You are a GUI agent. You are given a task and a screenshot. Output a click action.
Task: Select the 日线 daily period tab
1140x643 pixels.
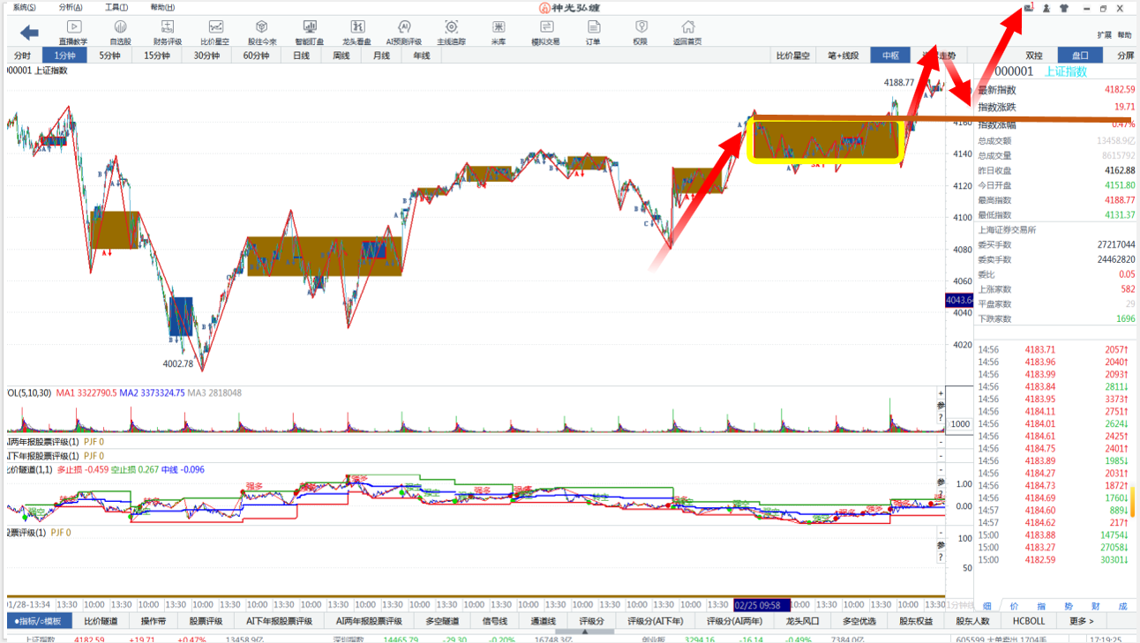[x=301, y=56]
